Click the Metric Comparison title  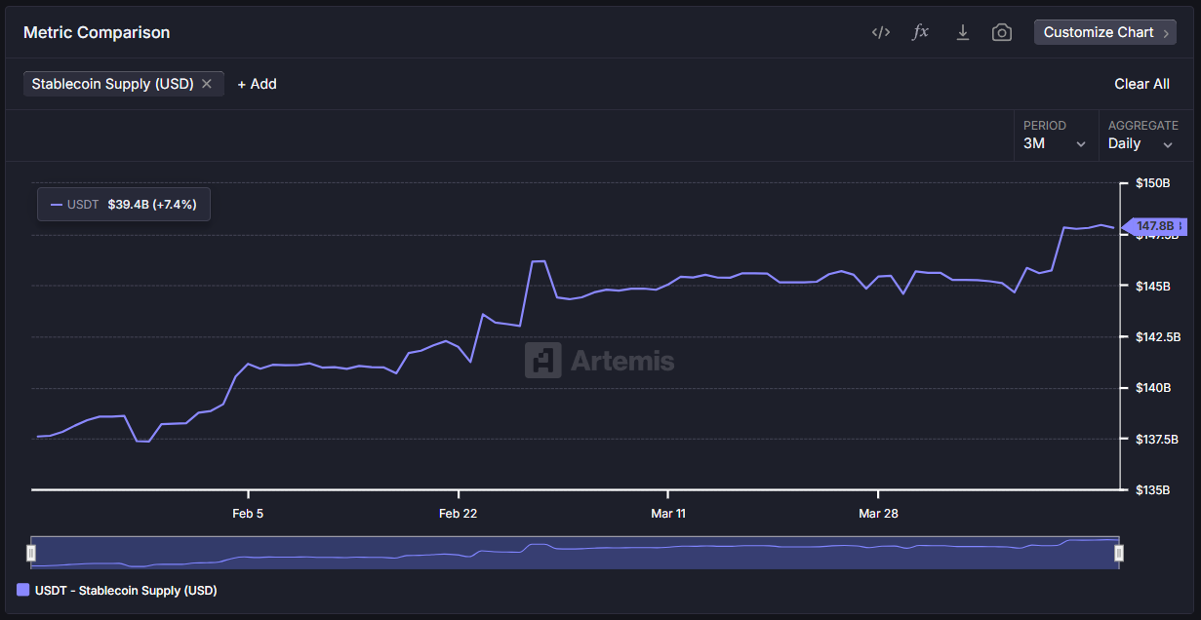tap(97, 32)
